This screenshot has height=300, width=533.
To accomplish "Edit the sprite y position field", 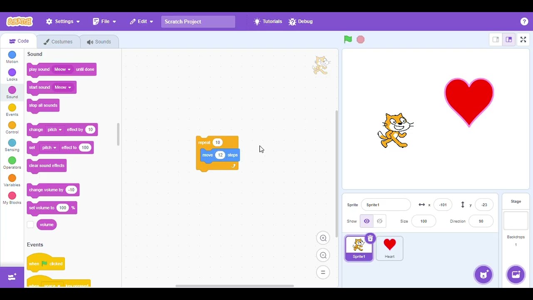I will tap(484, 205).
